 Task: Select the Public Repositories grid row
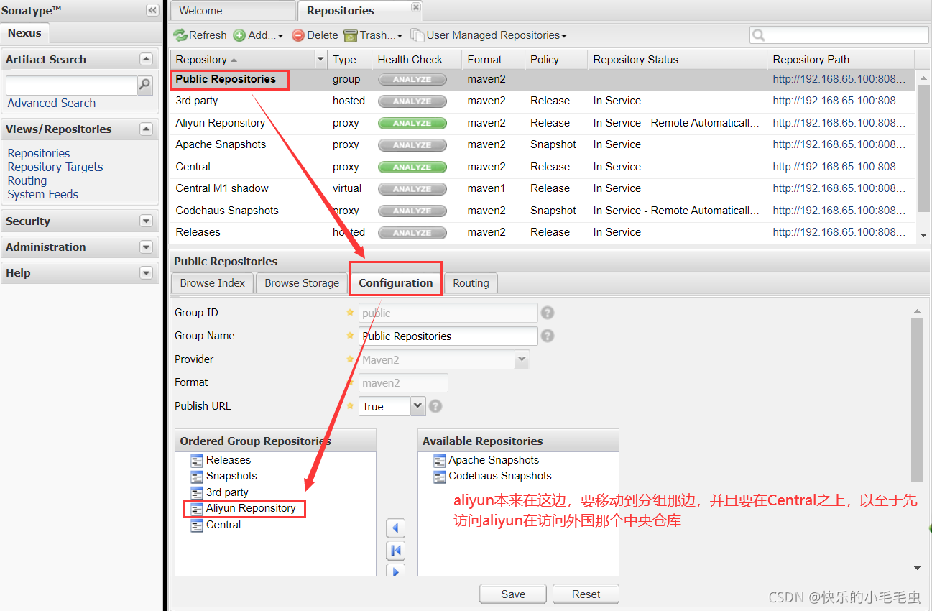pos(543,80)
